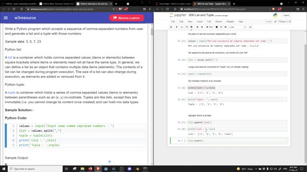The height and width of the screenshot is (172, 307).
Task: Click the notebook title 006 List and Tuple
Action: click(x=201, y=15)
